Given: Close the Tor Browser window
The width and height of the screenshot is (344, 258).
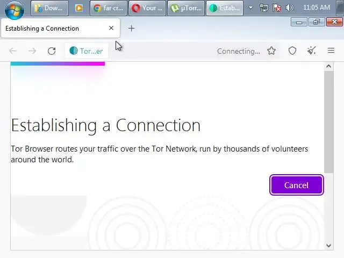Looking at the screenshot, I should 334,22.
